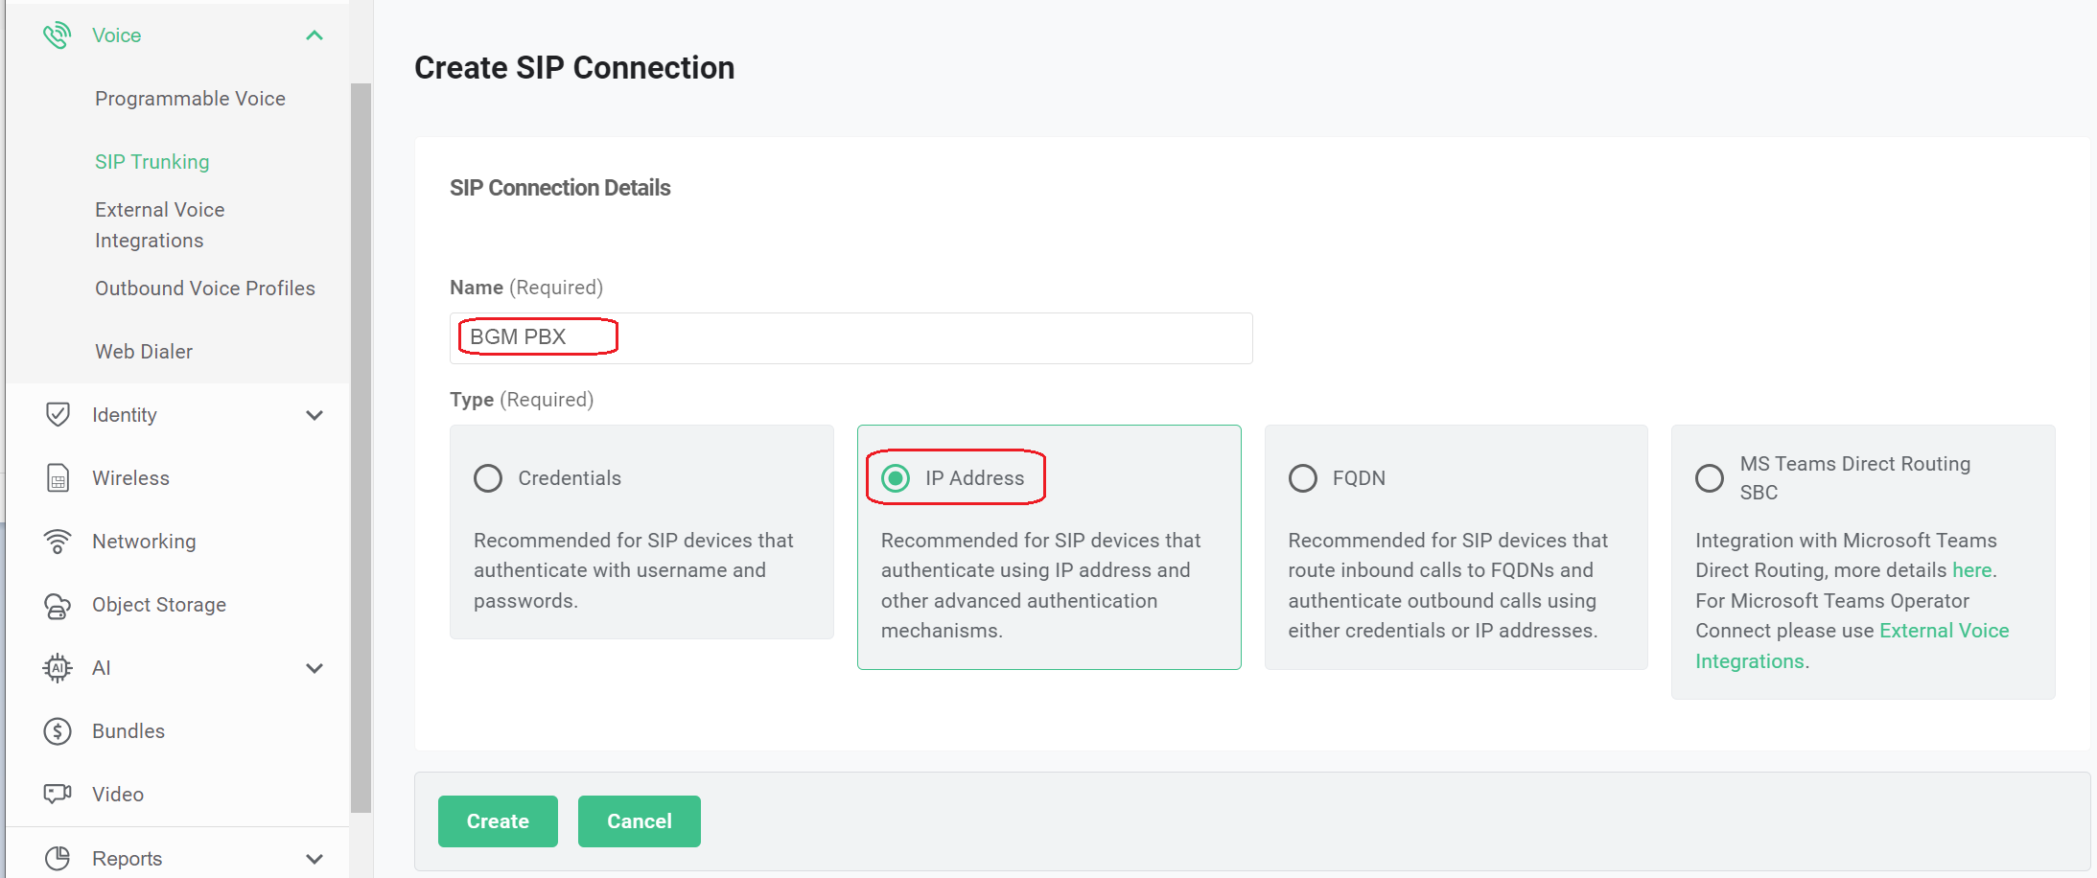Select the Credentials radio button
Image resolution: width=2097 pixels, height=878 pixels.
pos(488,478)
